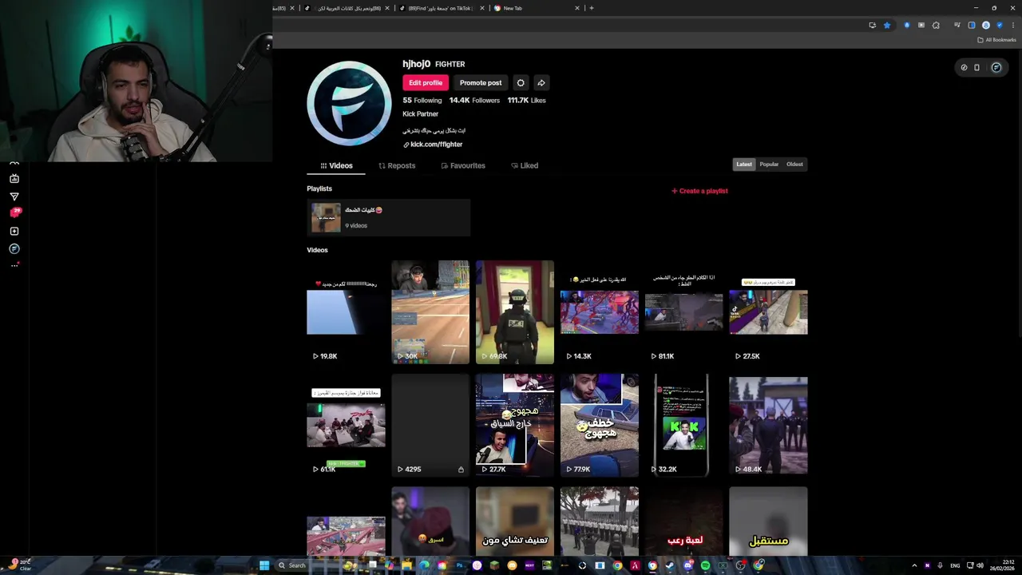Open the video with 30K views
The image size is (1022, 575).
[x=430, y=312]
